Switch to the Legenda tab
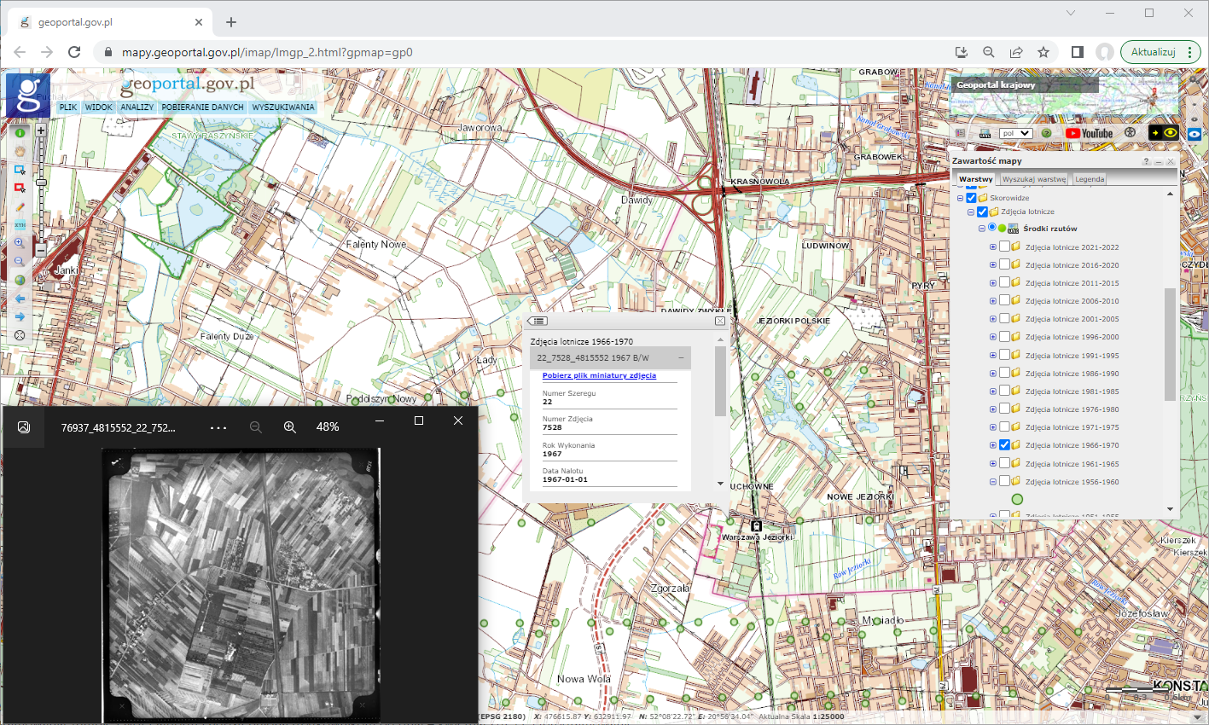This screenshot has height=725, width=1209. pyautogui.click(x=1090, y=179)
